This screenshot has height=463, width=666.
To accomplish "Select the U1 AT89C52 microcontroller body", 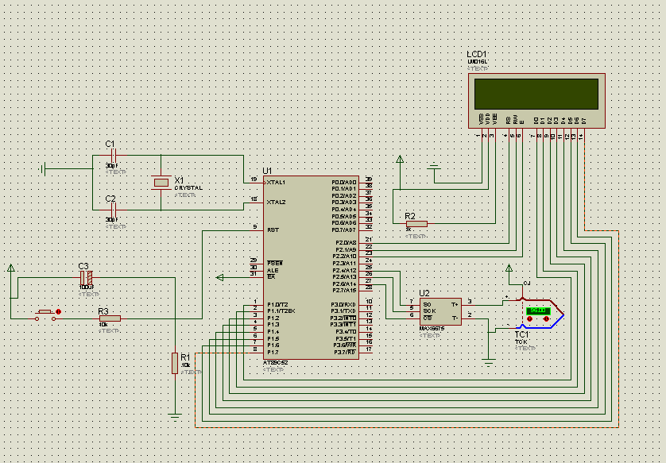I will (x=311, y=268).
